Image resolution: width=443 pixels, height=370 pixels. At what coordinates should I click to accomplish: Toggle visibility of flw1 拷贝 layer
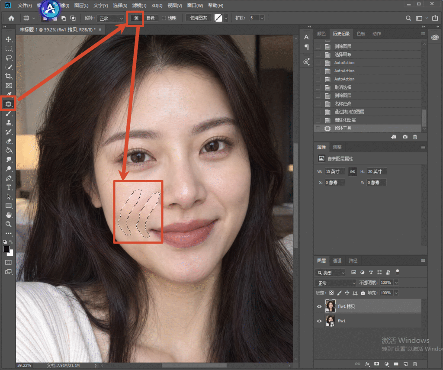319,306
